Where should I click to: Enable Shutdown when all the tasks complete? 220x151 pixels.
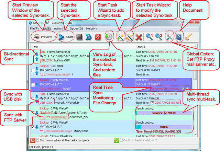point(37,140)
